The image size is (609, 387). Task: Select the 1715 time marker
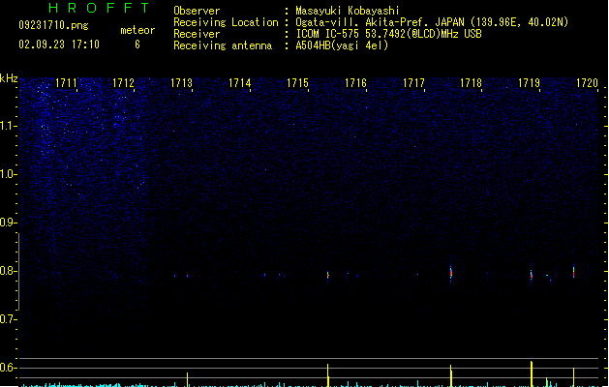tap(297, 83)
